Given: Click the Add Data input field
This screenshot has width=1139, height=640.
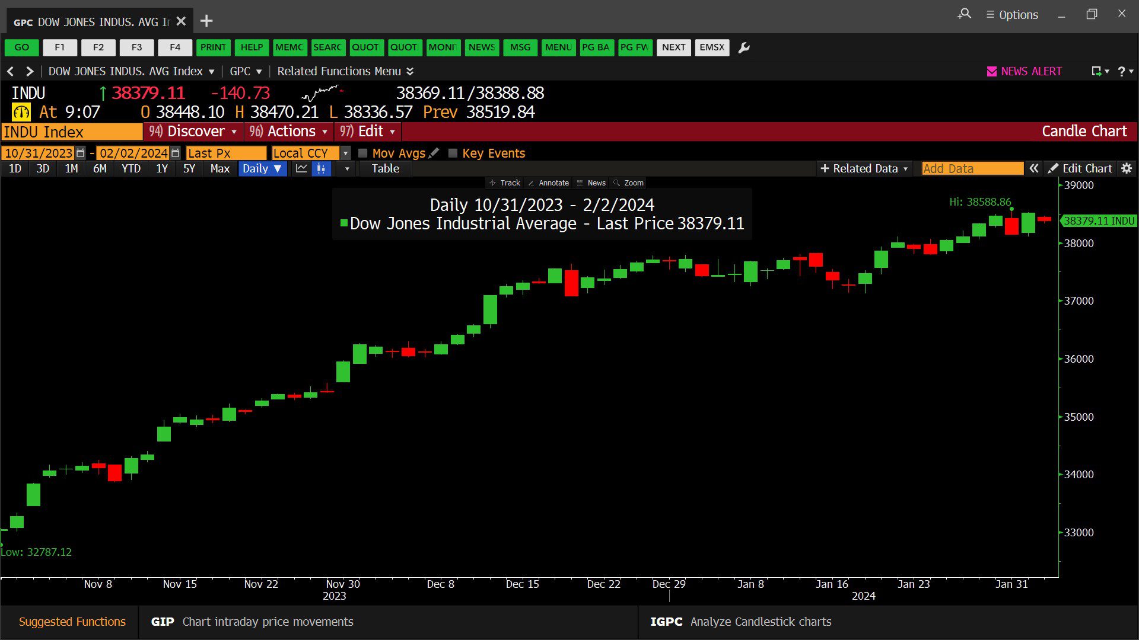Looking at the screenshot, I should pos(972,168).
